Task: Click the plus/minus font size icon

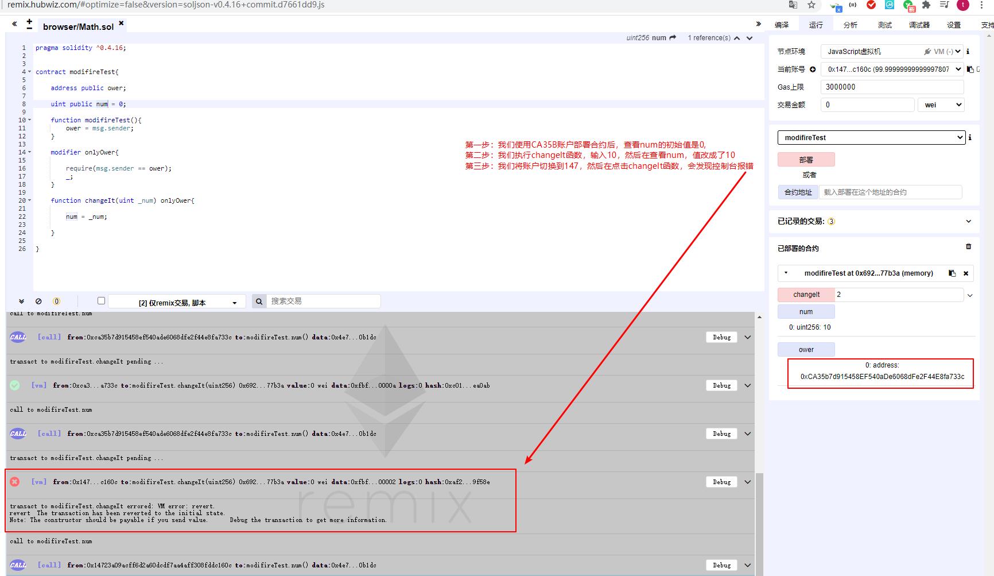Action: pos(29,24)
